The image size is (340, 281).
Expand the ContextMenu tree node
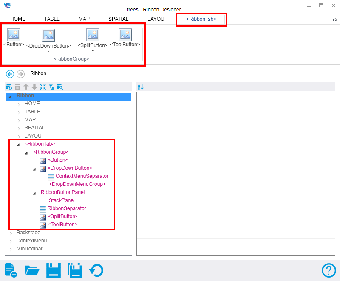[11, 242]
